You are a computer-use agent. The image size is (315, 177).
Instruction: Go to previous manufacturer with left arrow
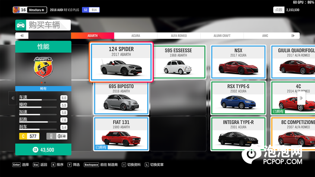click(x=22, y=36)
